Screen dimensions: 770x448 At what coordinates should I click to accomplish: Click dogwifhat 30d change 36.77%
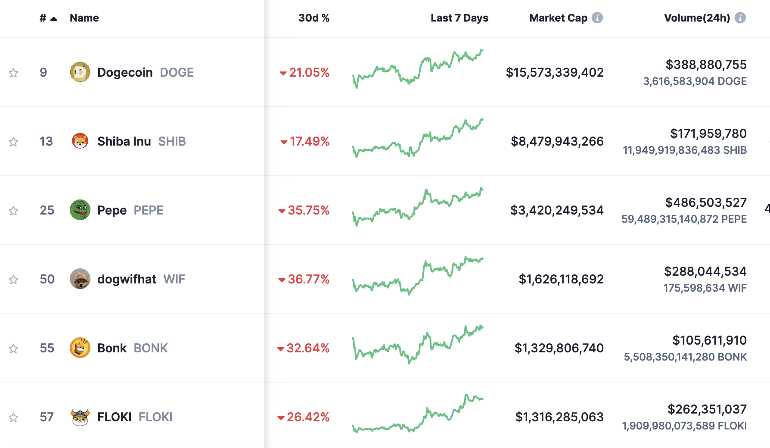tap(304, 279)
